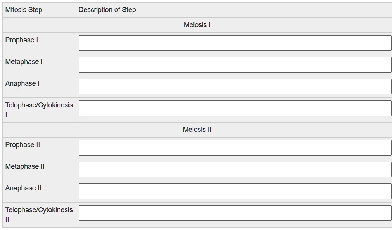Screen dimensions: 392x230
Task: Click the Metaphase I description input field
Action: 235,64
